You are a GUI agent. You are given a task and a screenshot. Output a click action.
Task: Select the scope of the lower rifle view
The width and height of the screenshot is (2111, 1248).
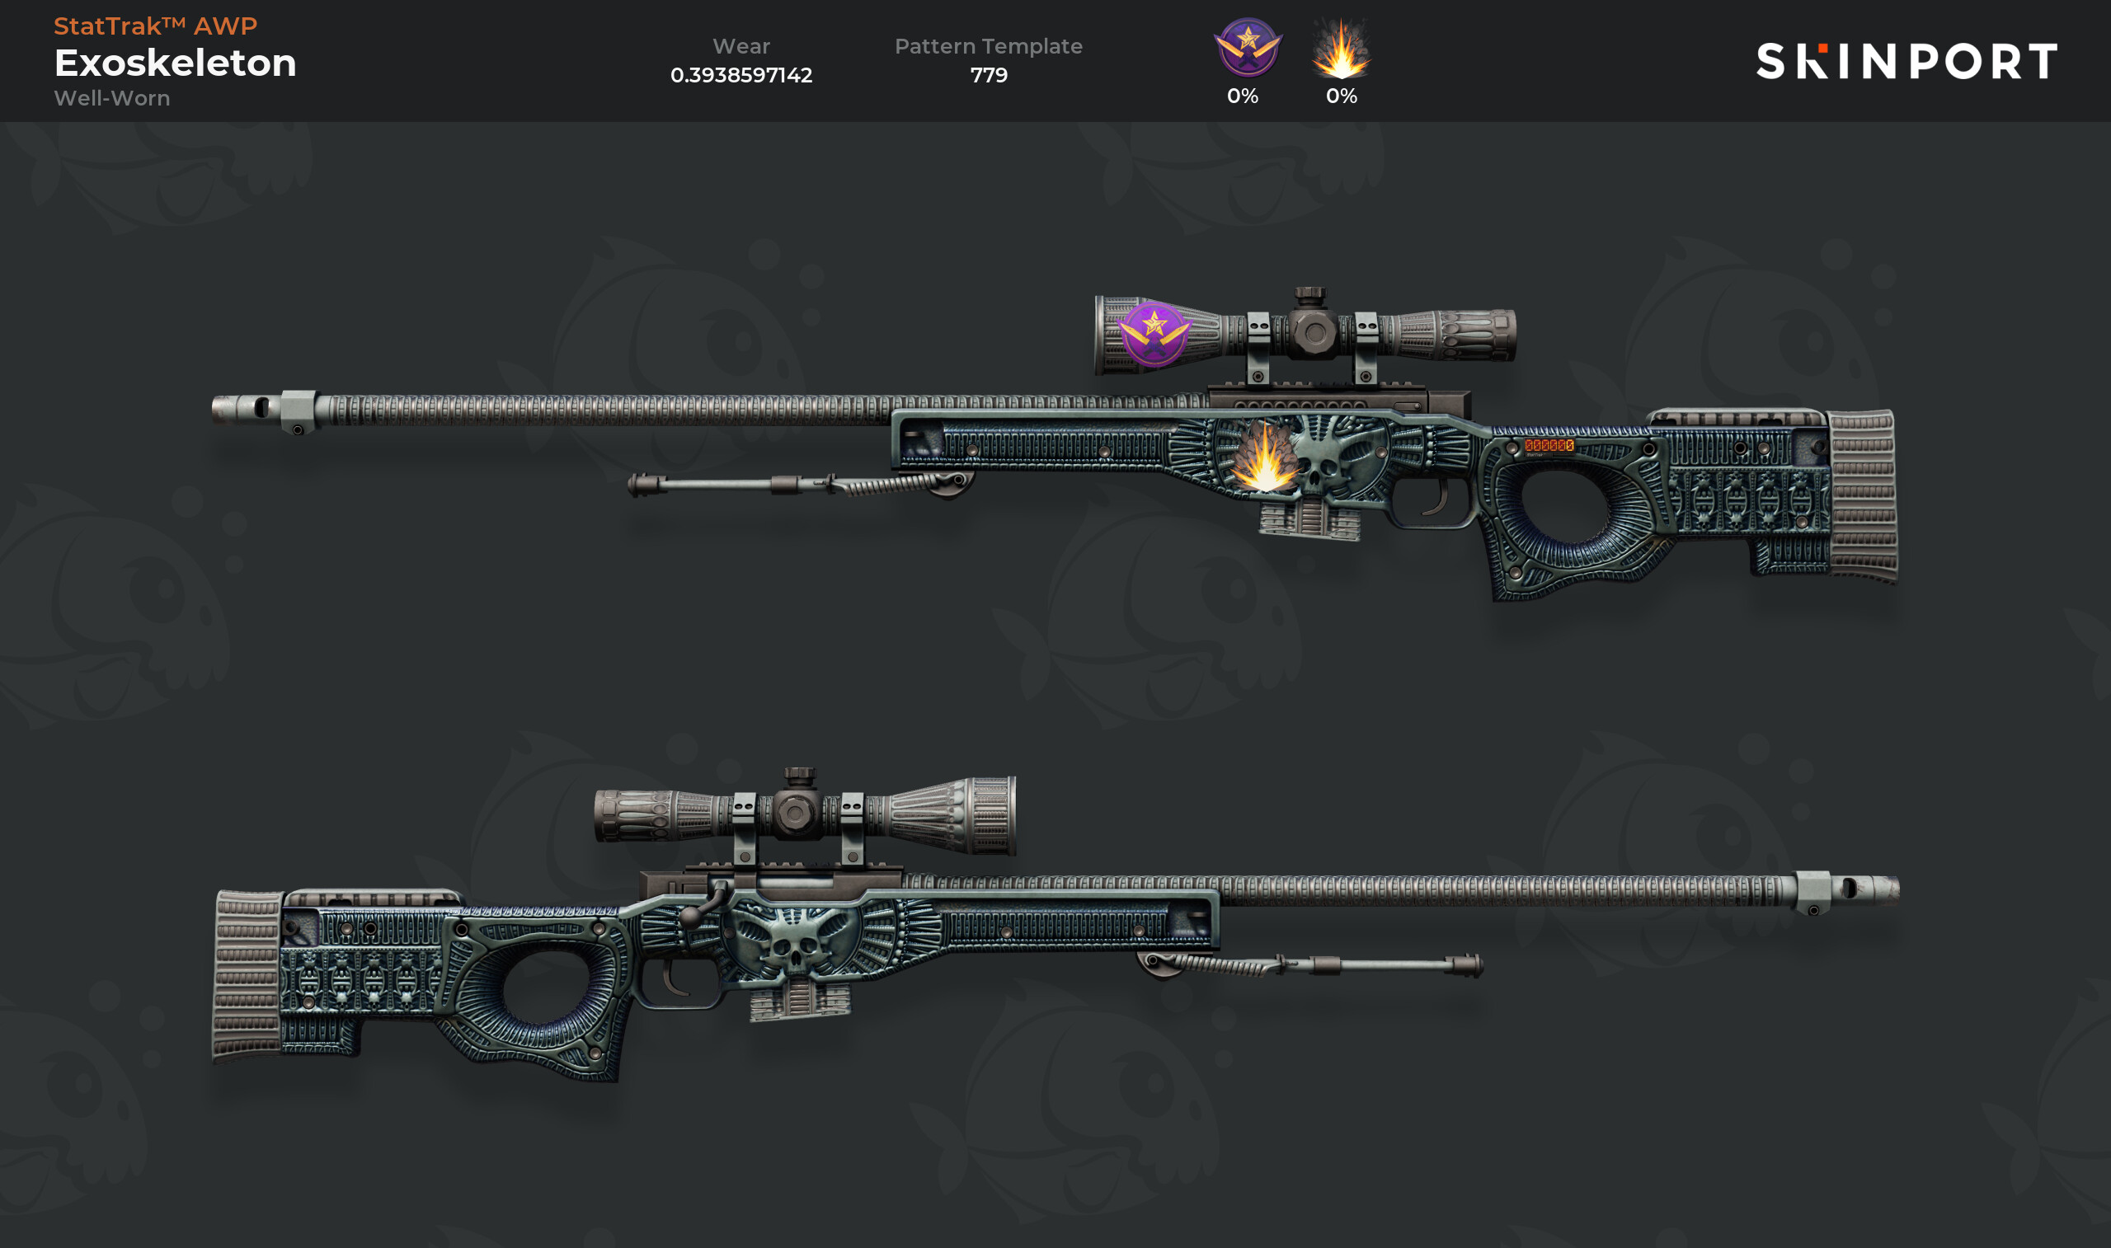coord(805,814)
